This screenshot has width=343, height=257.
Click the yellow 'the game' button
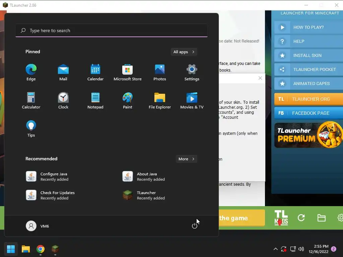point(242,218)
